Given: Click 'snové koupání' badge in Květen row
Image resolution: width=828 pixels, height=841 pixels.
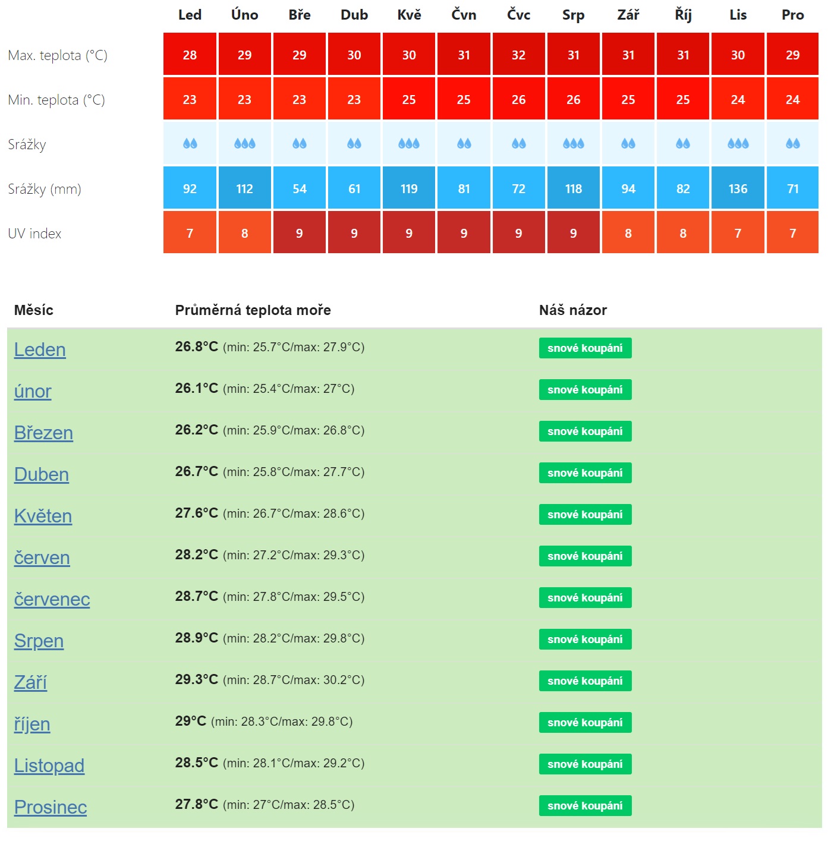Looking at the screenshot, I should pos(585,515).
